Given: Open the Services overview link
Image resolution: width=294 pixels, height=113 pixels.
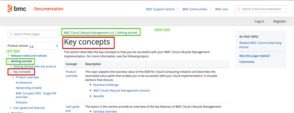Looking at the screenshot, I should tap(105, 112).
